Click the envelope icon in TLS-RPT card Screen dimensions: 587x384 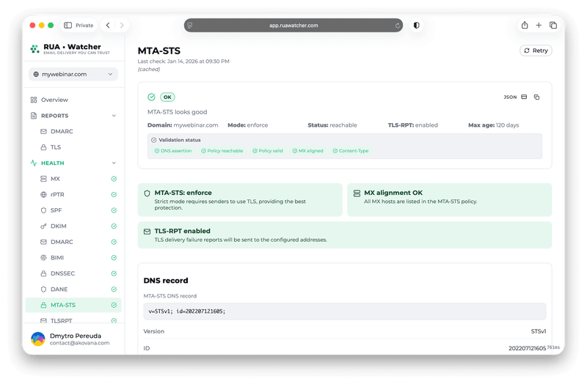click(147, 232)
